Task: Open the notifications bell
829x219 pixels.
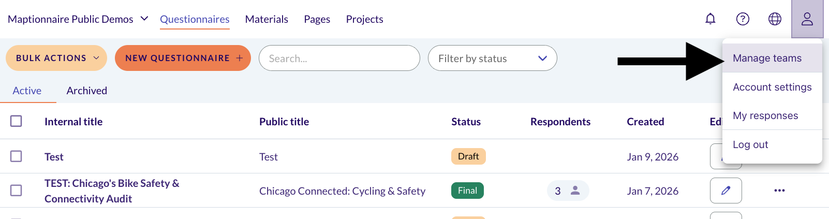Action: pos(710,19)
